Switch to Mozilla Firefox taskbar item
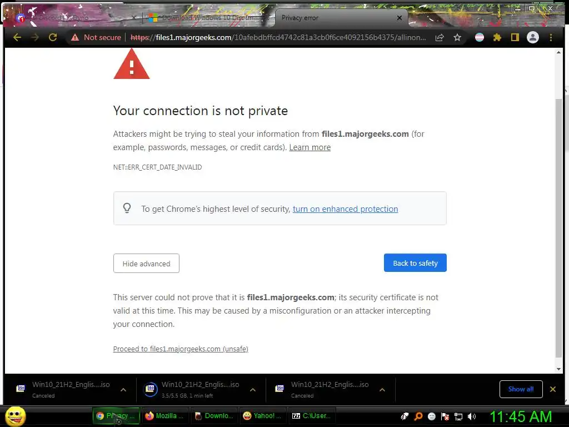The height and width of the screenshot is (427, 569). click(164, 416)
